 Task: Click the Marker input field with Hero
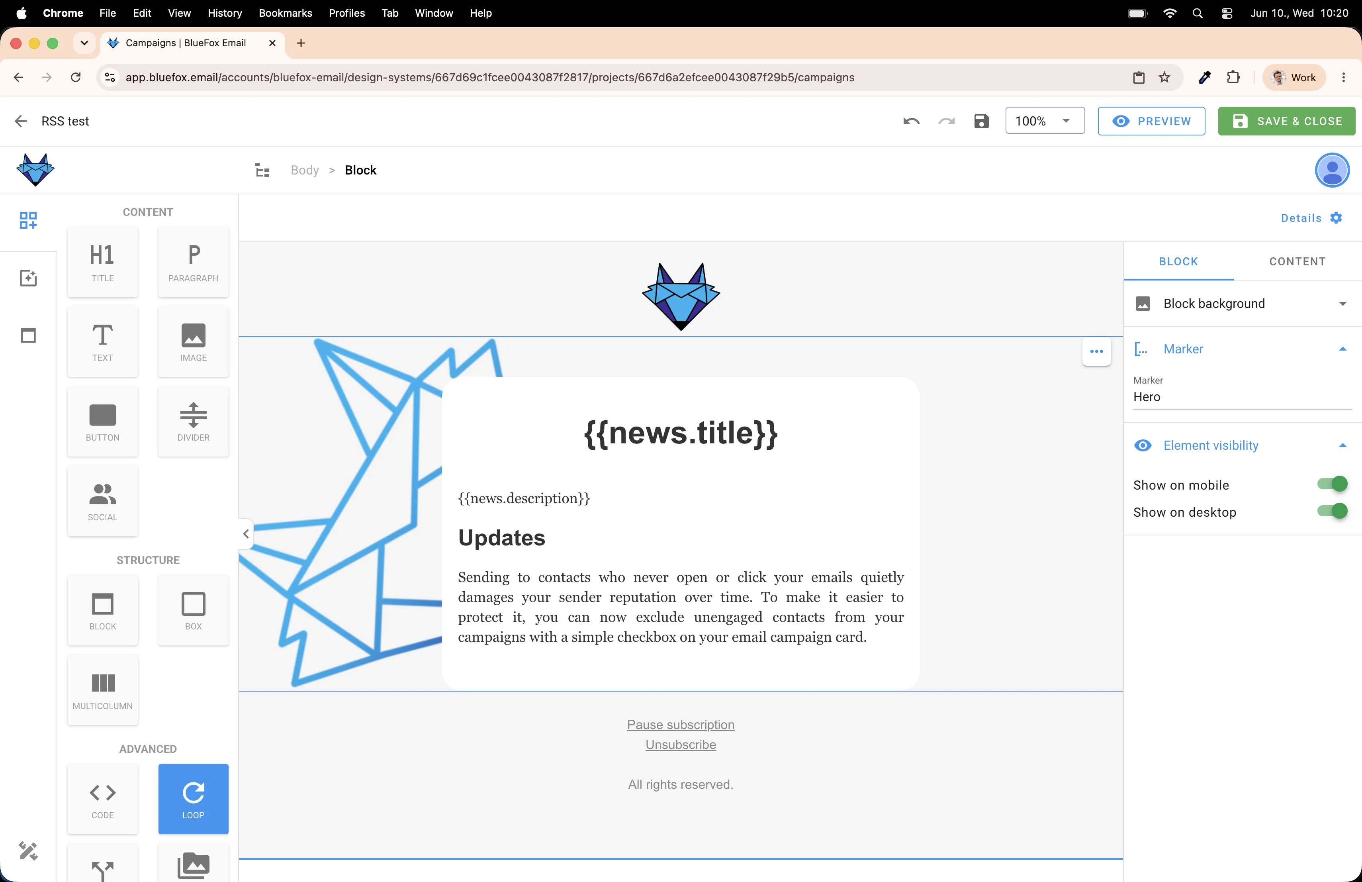pyautogui.click(x=1243, y=397)
